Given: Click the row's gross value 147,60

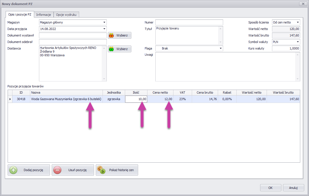Looking at the screenshot, I should pos(283,99).
